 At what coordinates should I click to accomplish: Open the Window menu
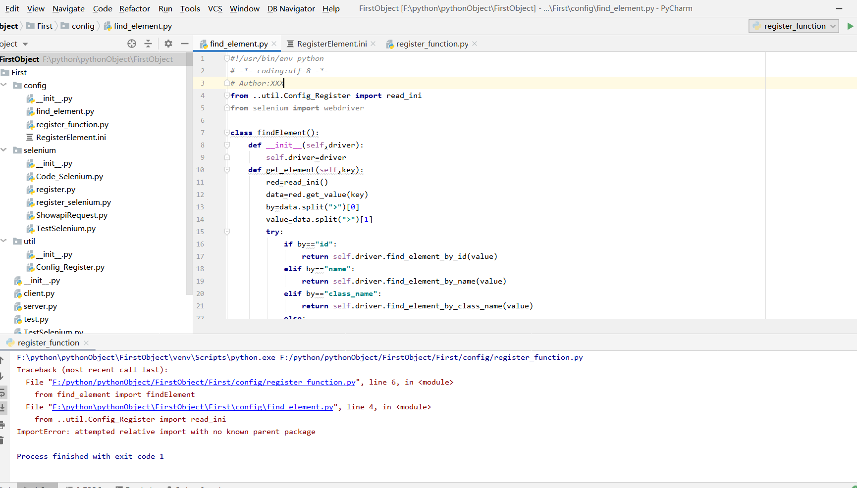245,8
